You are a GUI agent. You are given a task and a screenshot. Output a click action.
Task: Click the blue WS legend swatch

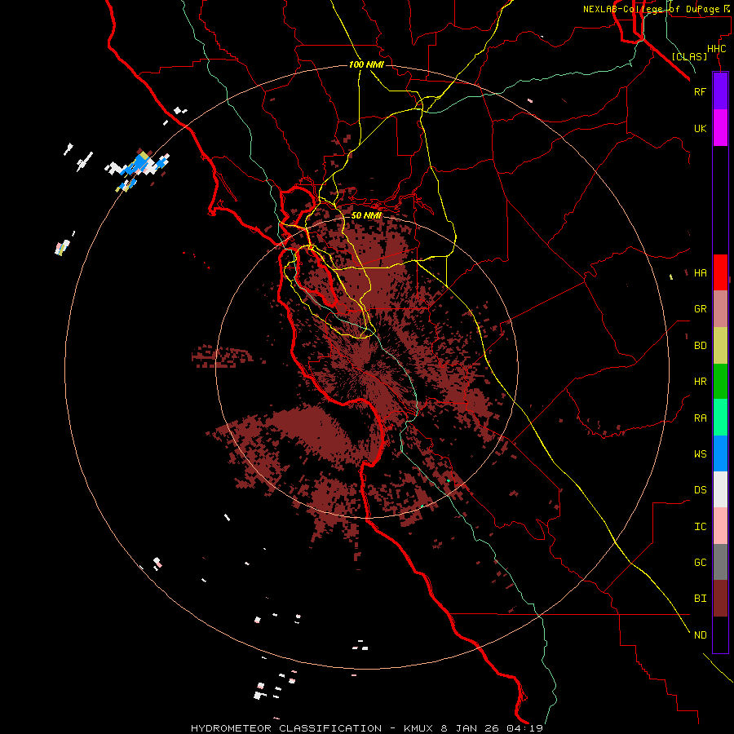pyautogui.click(x=720, y=453)
